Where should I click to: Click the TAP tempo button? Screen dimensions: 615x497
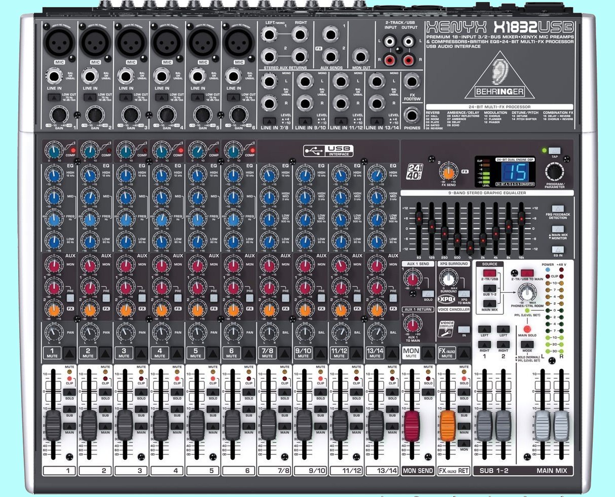tap(554, 151)
